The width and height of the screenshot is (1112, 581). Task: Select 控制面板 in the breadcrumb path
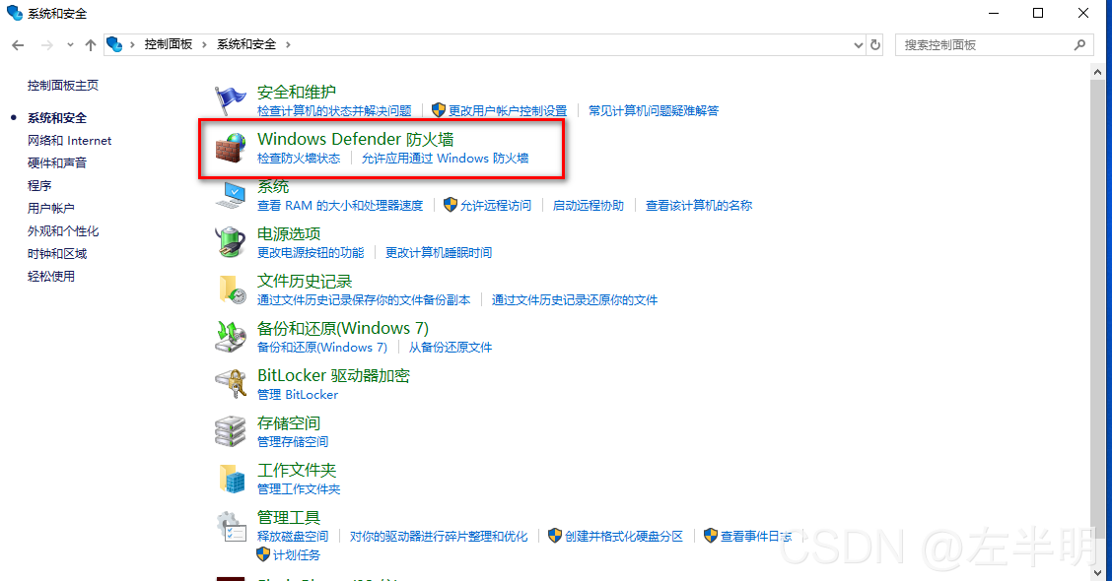[168, 44]
